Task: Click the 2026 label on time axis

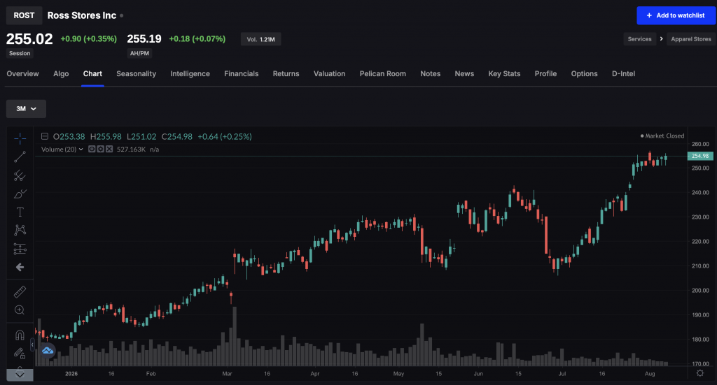Action: tap(71, 374)
